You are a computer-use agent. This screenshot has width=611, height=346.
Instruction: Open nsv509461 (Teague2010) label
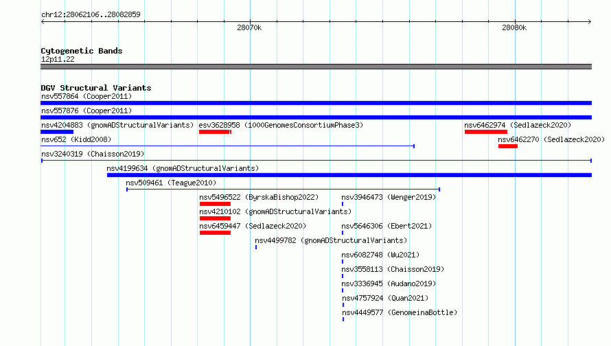coord(171,183)
